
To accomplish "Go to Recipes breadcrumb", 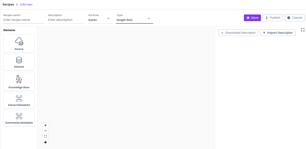I will coord(8,5).
